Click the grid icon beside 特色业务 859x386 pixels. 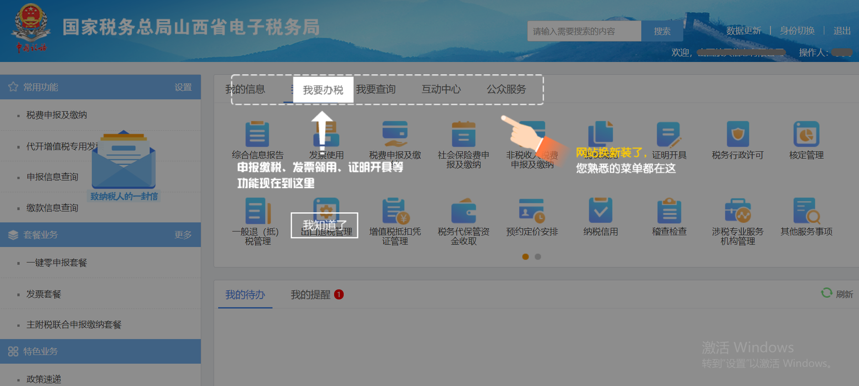(x=13, y=351)
